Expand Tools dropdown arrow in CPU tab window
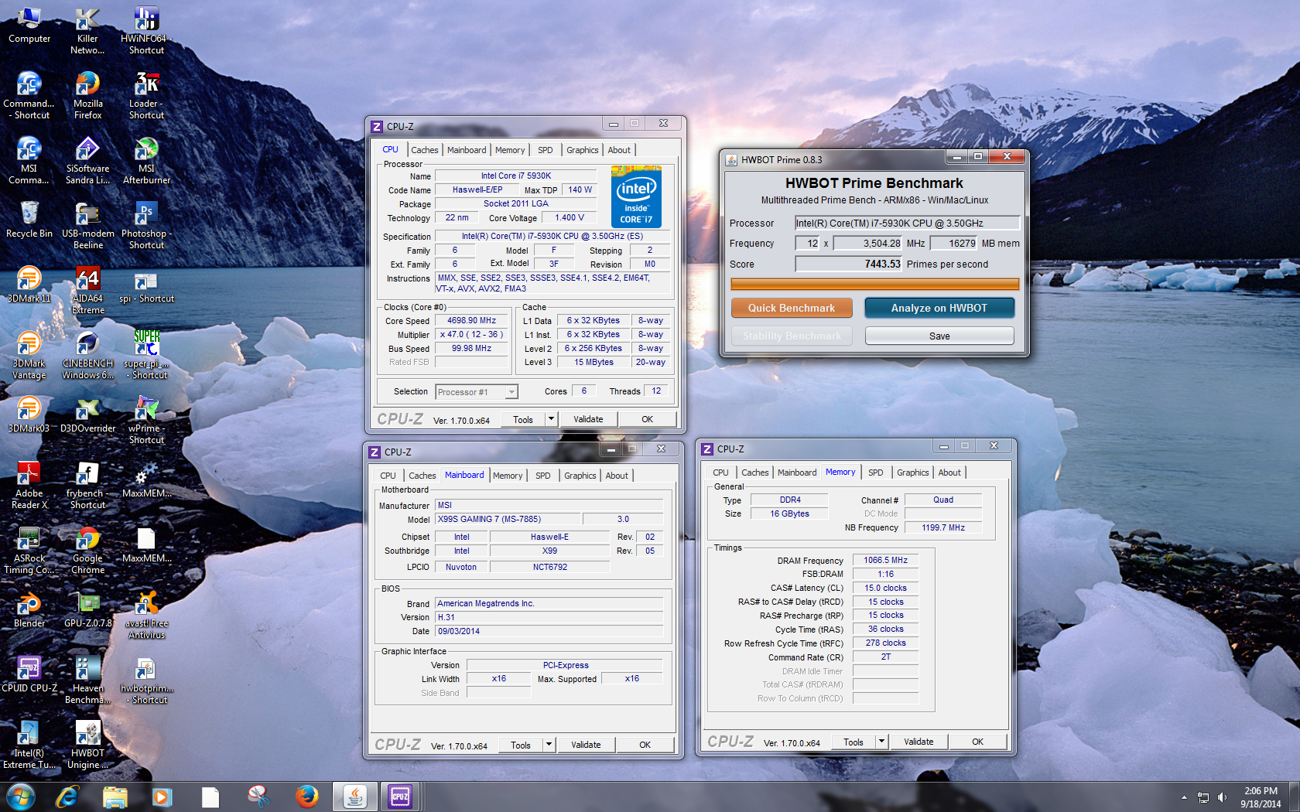Viewport: 1300px width, 812px height. click(x=551, y=419)
